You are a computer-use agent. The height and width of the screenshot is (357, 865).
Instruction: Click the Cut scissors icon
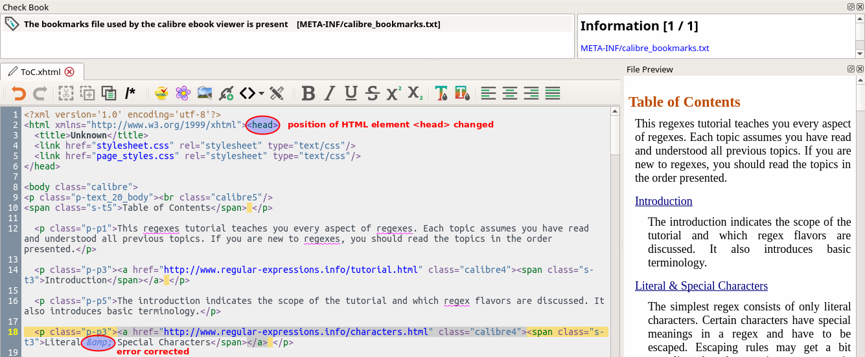65,93
